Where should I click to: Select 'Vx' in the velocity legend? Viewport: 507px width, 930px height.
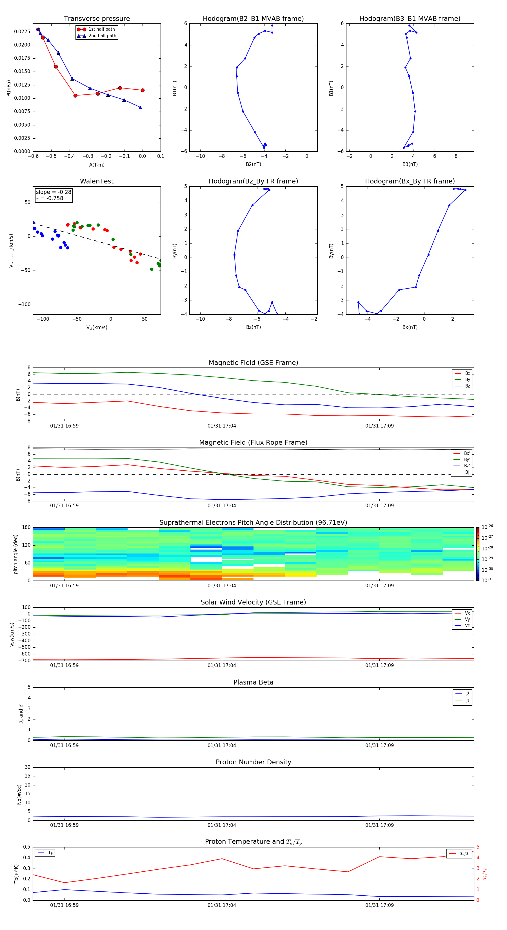pos(462,613)
